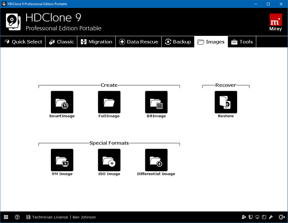Switch to the Data Rescue tab
The width and height of the screenshot is (288, 223).
(139, 42)
